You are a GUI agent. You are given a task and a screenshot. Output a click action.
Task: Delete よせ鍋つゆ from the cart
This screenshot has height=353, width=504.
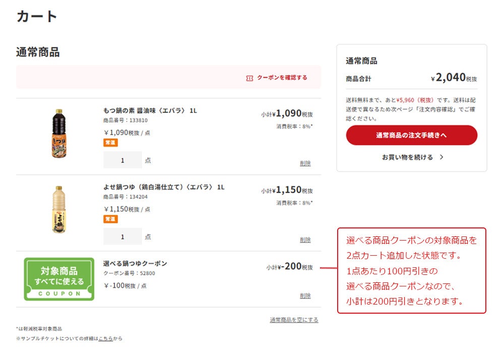pyautogui.click(x=305, y=240)
